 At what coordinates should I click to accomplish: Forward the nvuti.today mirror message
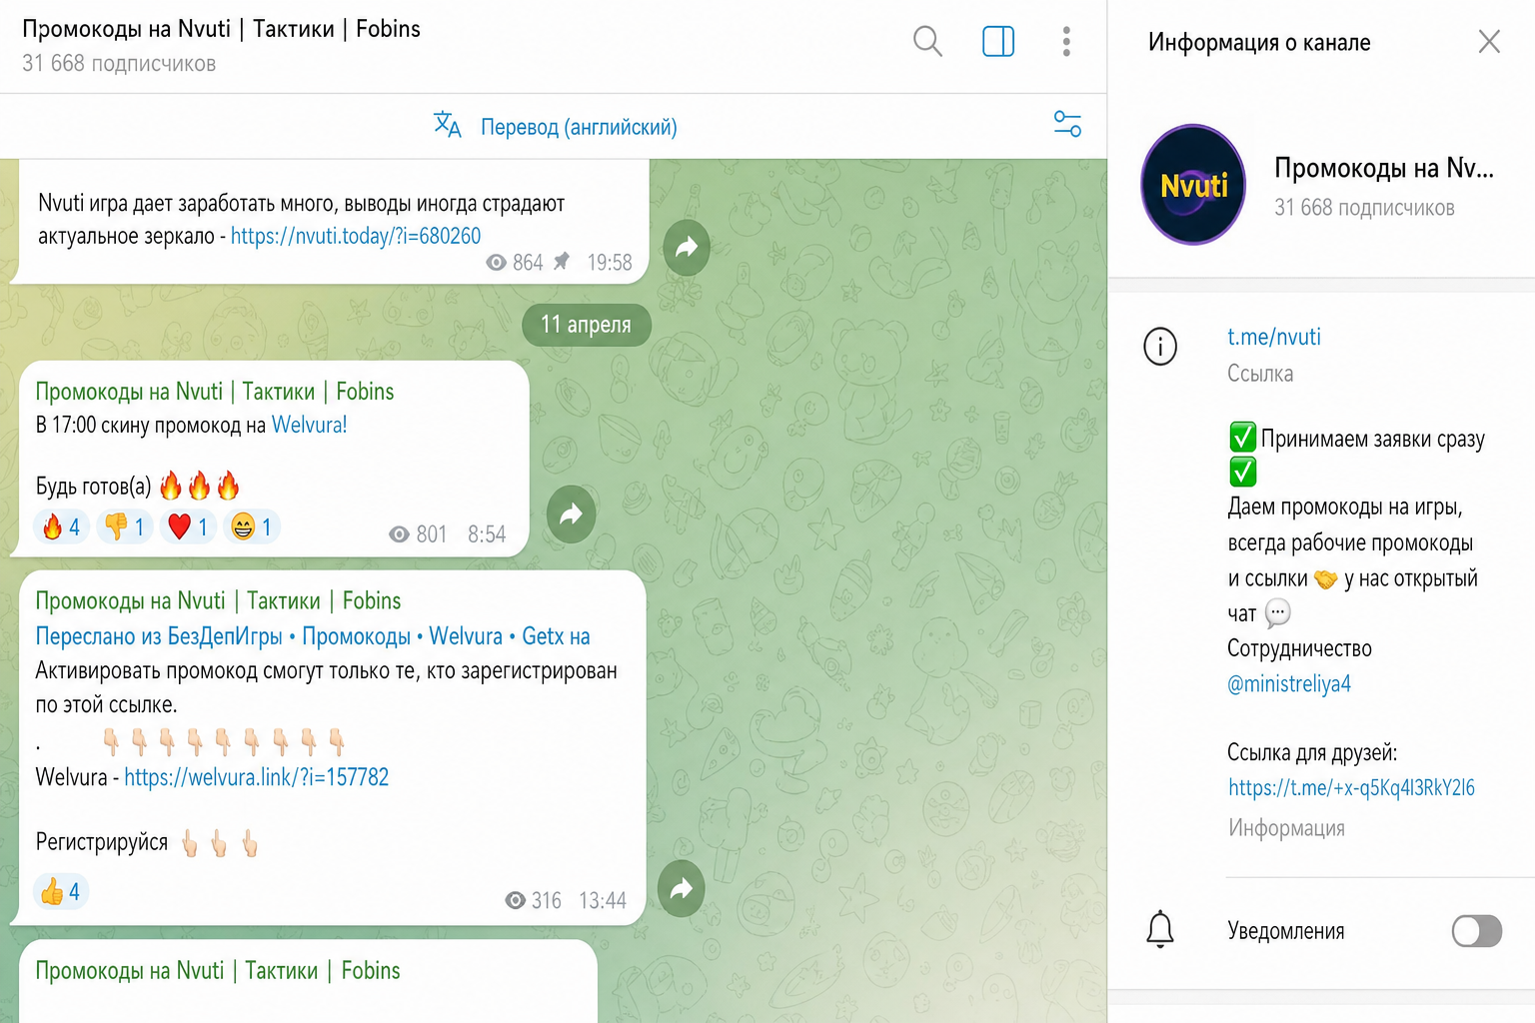click(686, 247)
